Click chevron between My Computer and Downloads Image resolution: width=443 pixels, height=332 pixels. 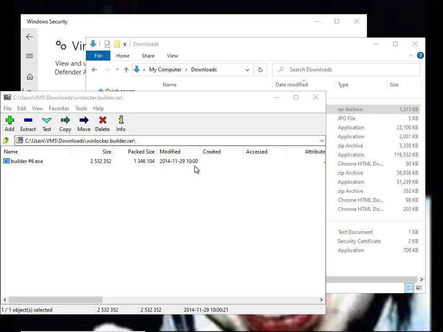[x=186, y=70]
